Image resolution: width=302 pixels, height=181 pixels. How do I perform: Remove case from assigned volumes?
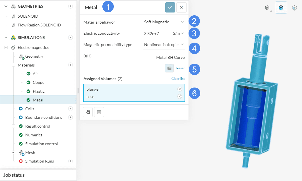pos(179,97)
